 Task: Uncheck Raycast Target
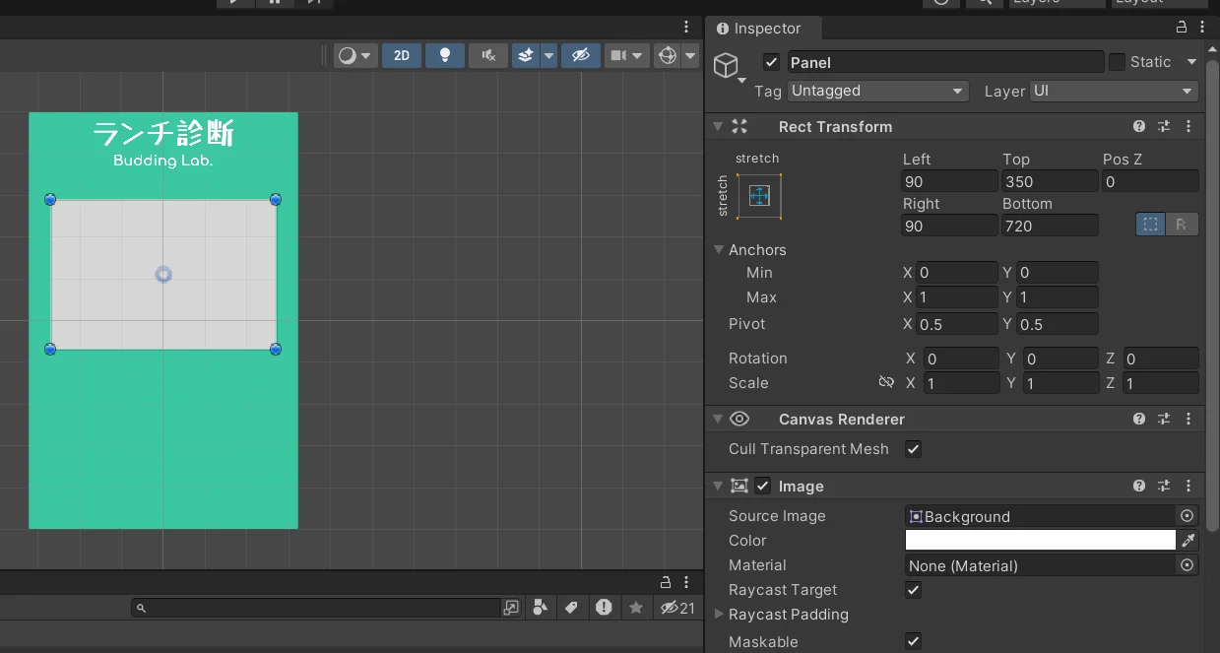coord(914,590)
